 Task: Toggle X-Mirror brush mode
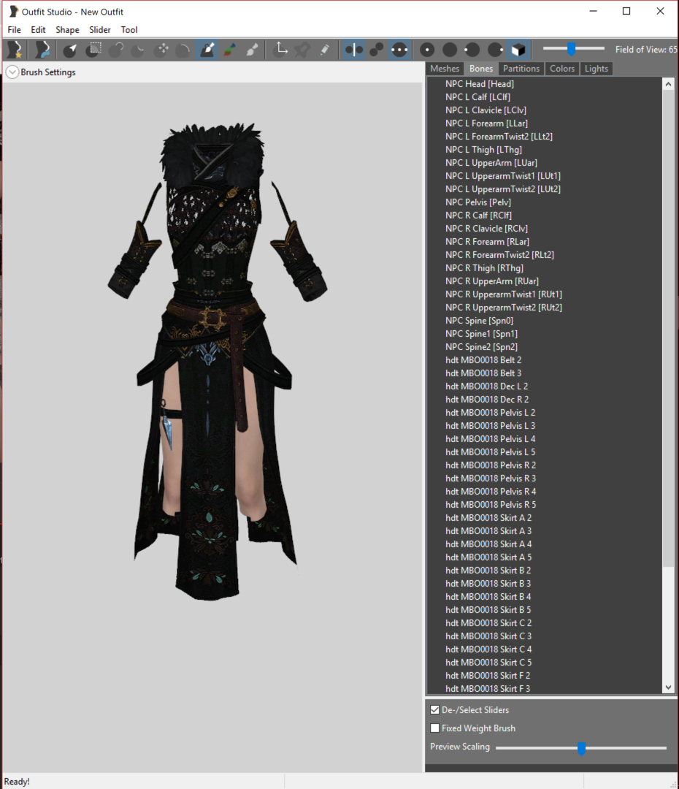354,50
